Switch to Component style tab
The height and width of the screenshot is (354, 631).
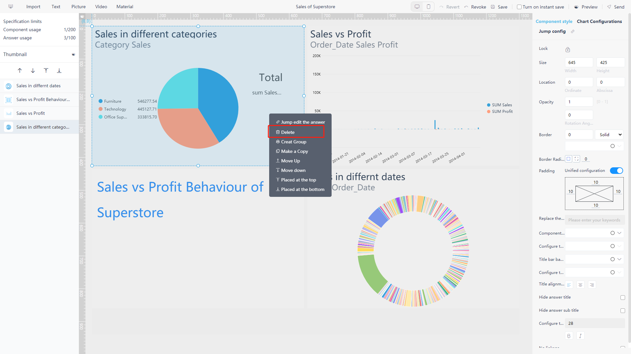click(554, 21)
